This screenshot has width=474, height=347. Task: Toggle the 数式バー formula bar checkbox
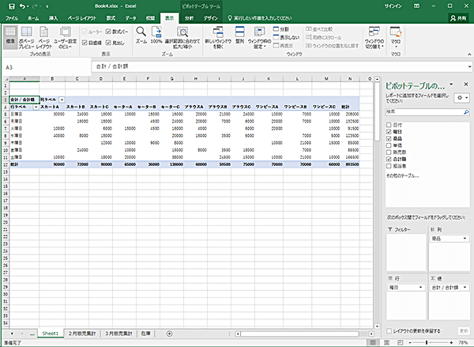108,32
